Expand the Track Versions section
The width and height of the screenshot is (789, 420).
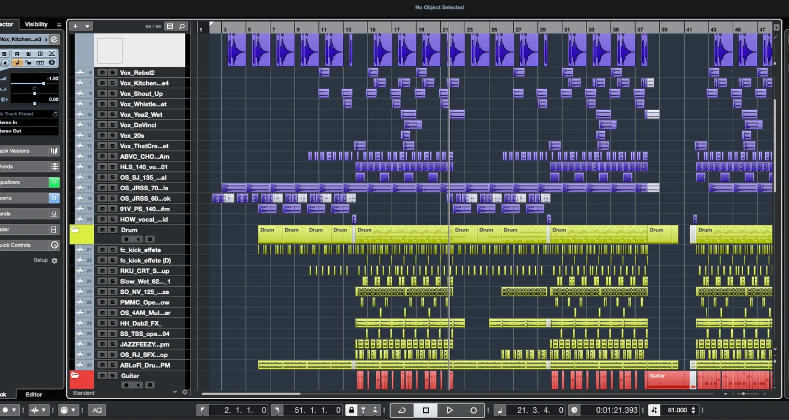30,150
